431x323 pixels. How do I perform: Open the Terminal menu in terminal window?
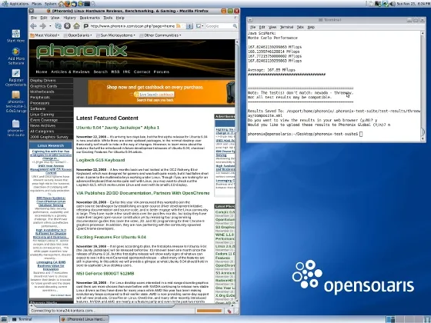(286, 27)
